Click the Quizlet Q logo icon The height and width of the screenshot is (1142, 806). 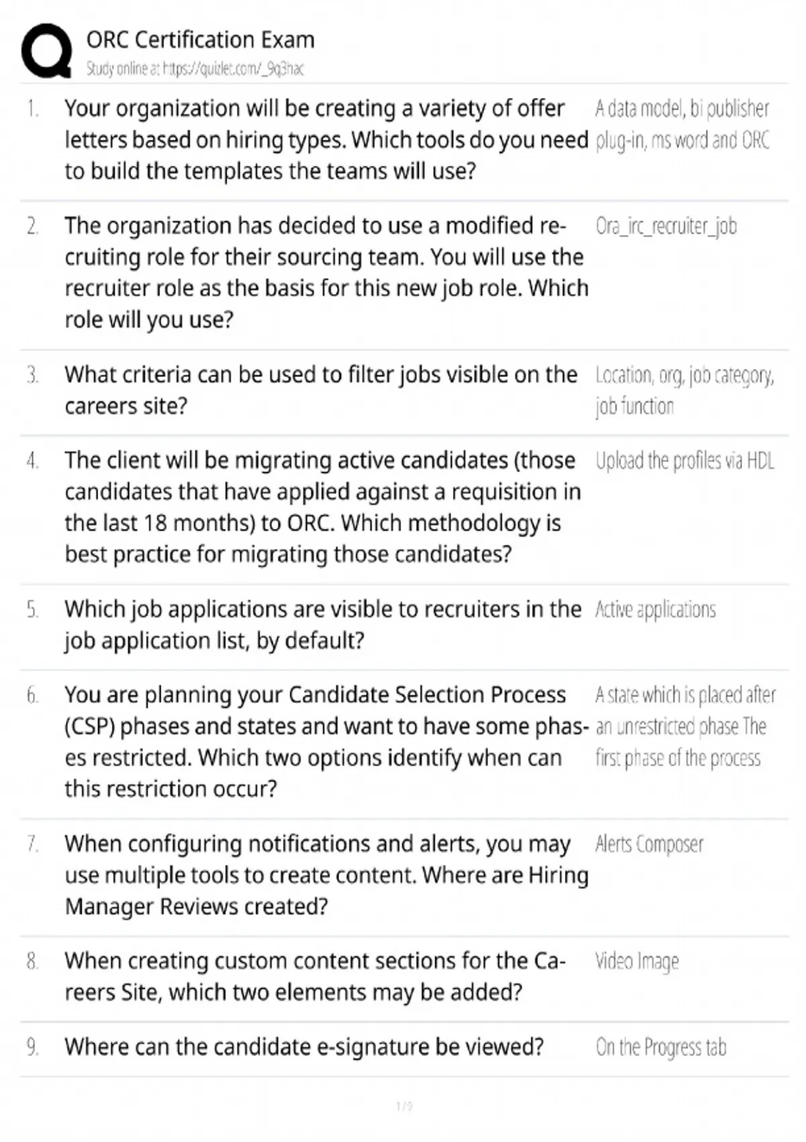[x=47, y=51]
